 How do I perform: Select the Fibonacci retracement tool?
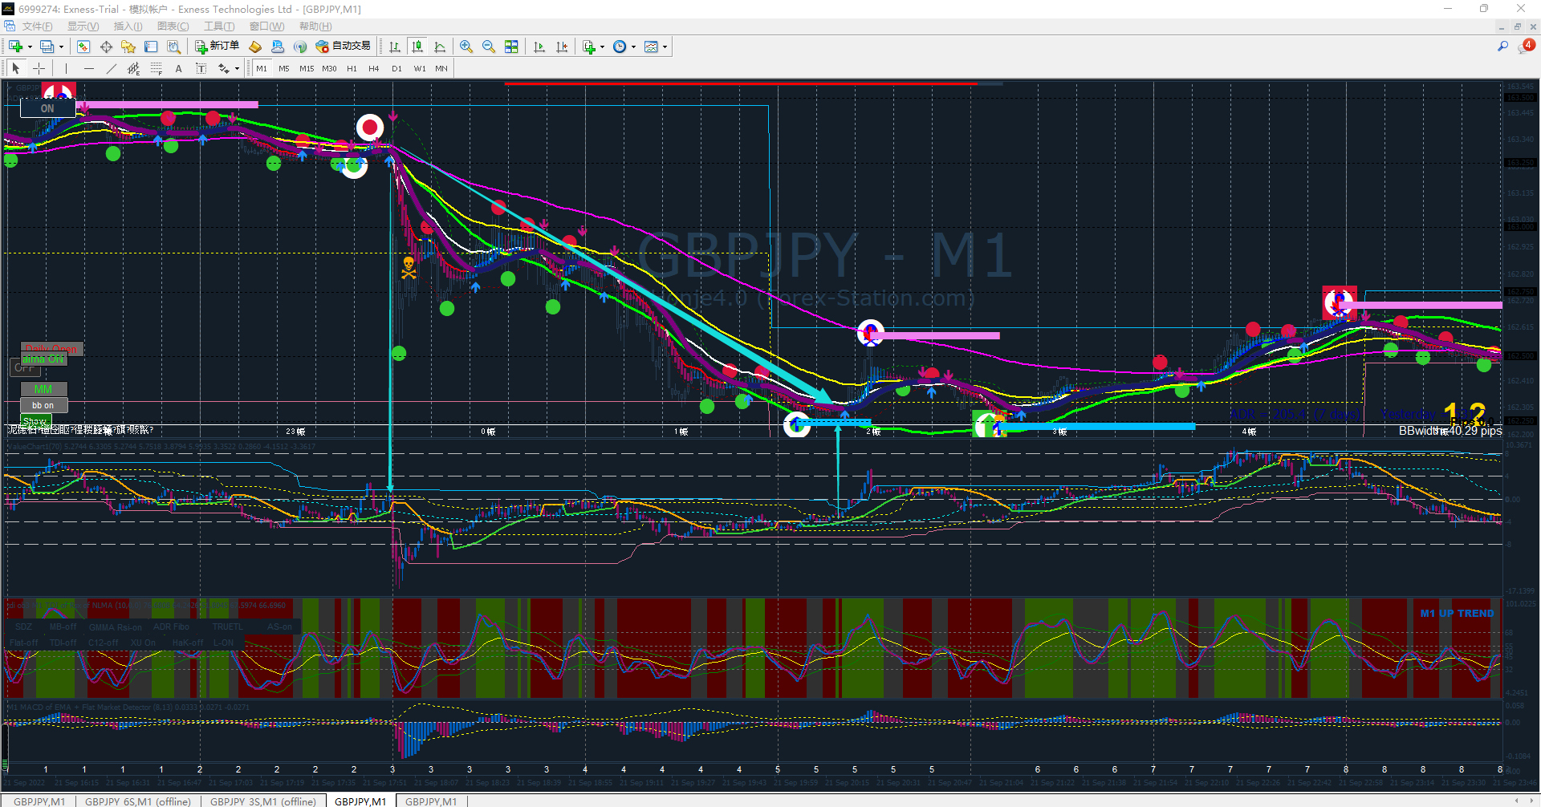tap(156, 68)
